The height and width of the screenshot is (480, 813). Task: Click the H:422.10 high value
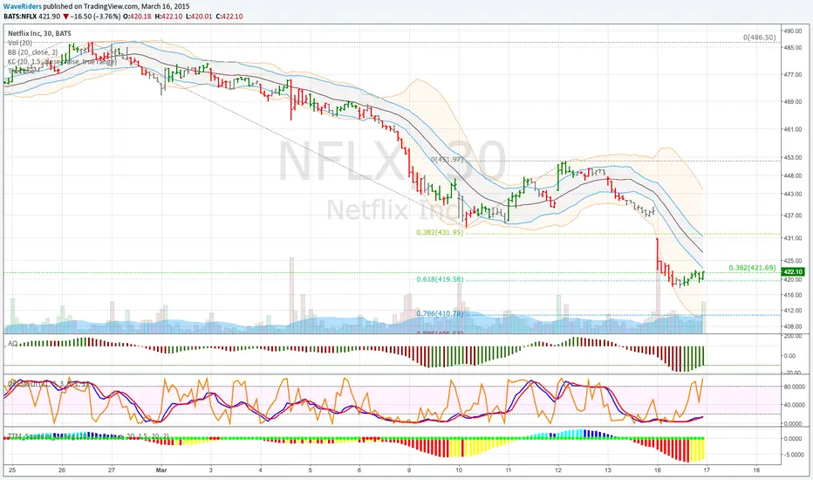[x=168, y=17]
